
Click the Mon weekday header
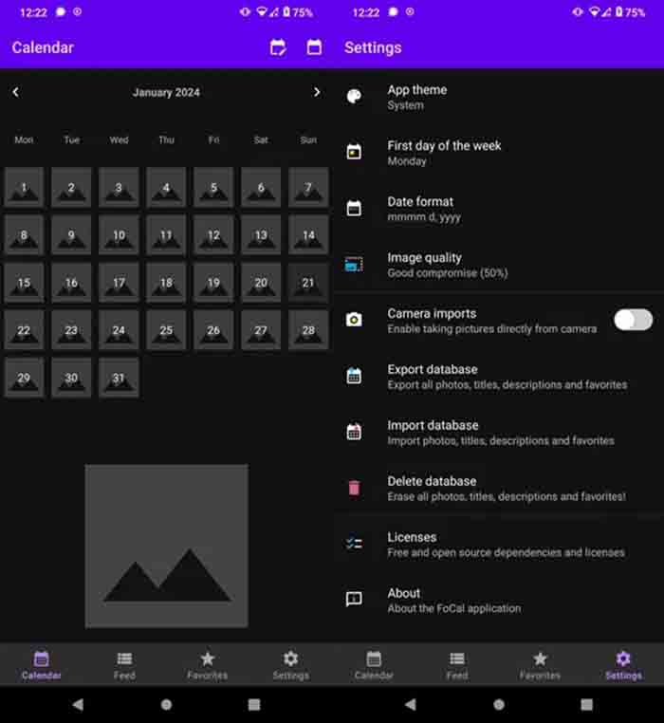pos(24,139)
